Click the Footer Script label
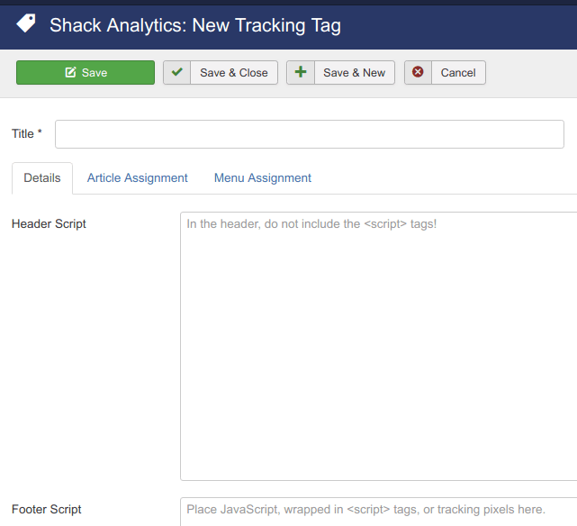Image resolution: width=577 pixels, height=526 pixels. [47, 510]
